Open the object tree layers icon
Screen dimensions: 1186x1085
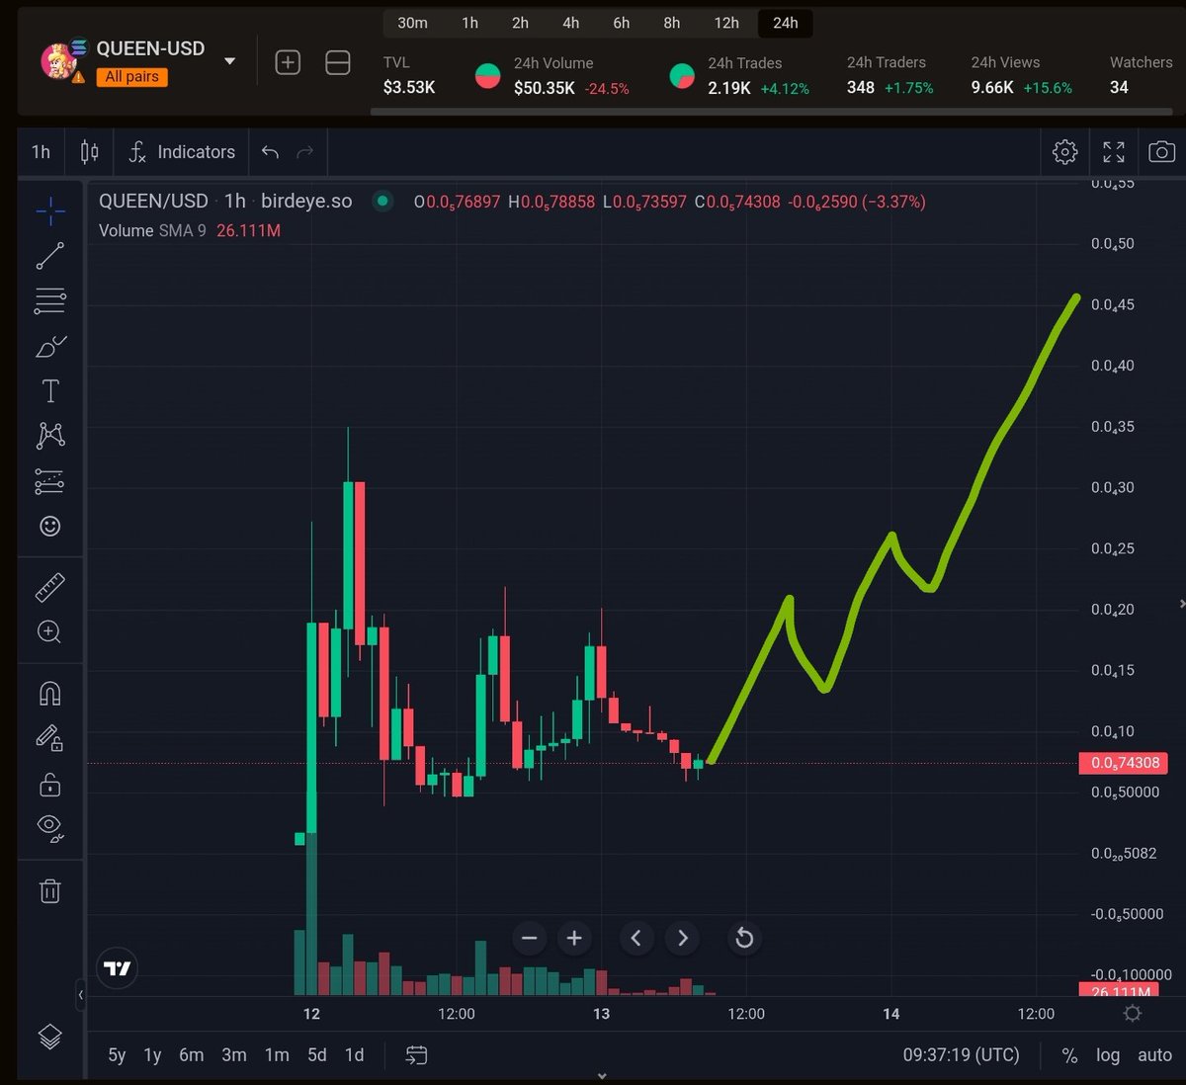(50, 1036)
